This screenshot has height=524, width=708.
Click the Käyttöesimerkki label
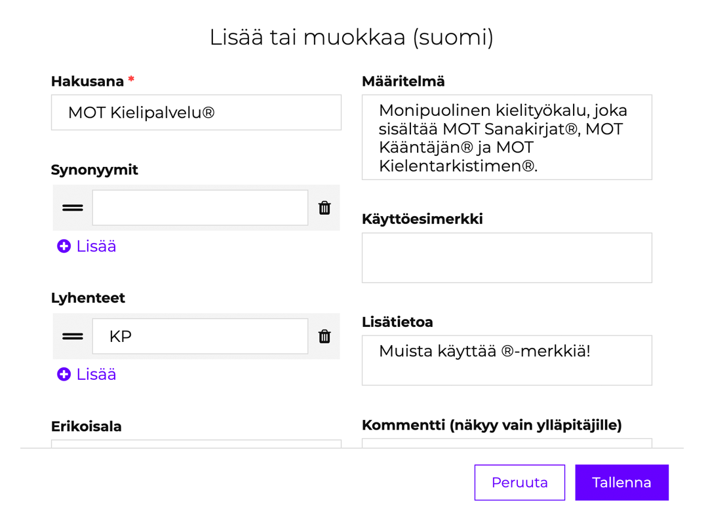click(422, 219)
